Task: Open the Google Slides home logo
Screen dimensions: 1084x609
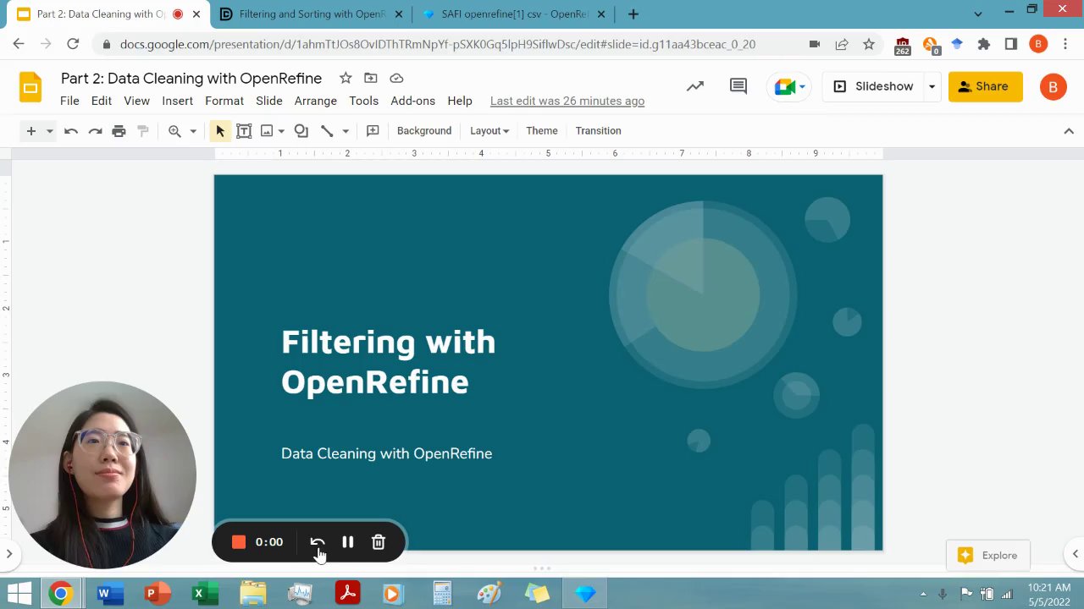Action: pos(30,87)
